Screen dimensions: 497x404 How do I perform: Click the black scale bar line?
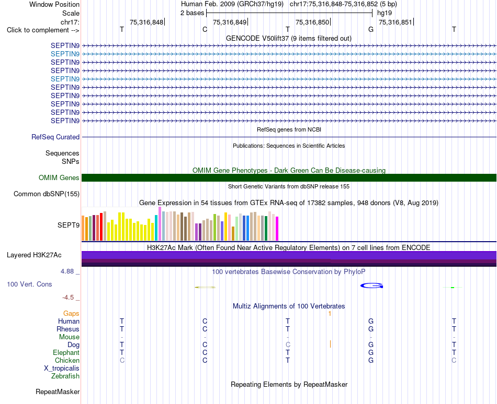click(289, 13)
